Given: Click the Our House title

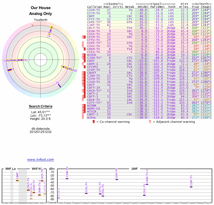Looking at the screenshot, I should (x=41, y=8).
